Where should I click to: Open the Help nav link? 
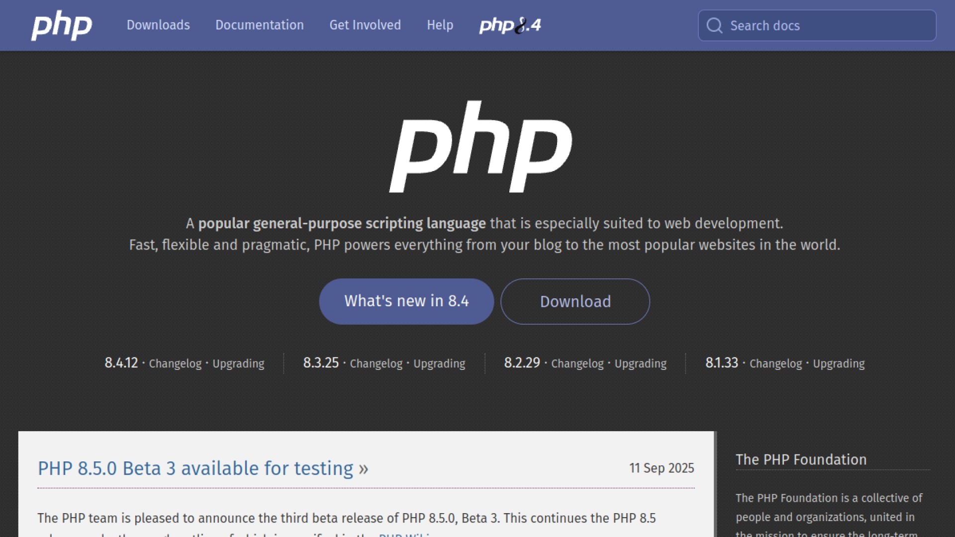pyautogui.click(x=440, y=25)
